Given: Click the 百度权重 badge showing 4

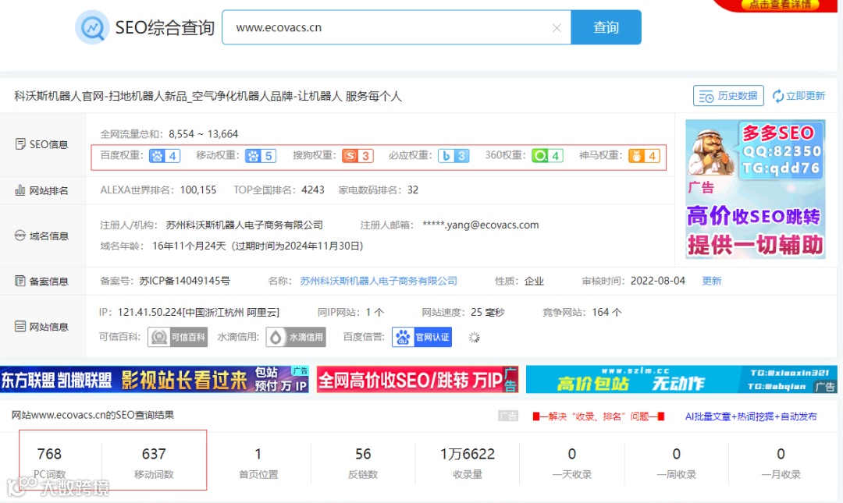Looking at the screenshot, I should [165, 156].
